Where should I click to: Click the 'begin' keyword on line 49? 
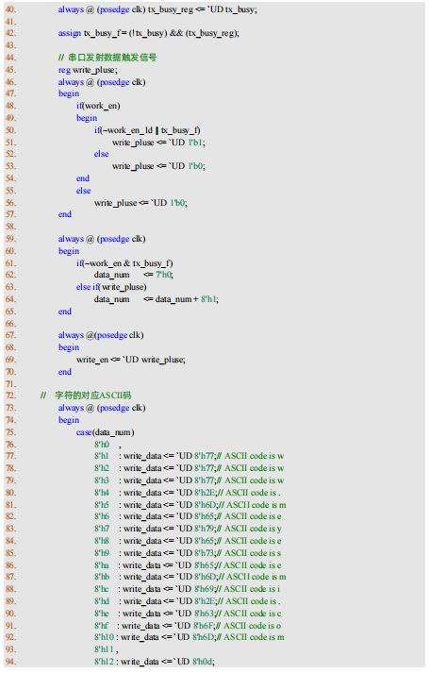87,118
